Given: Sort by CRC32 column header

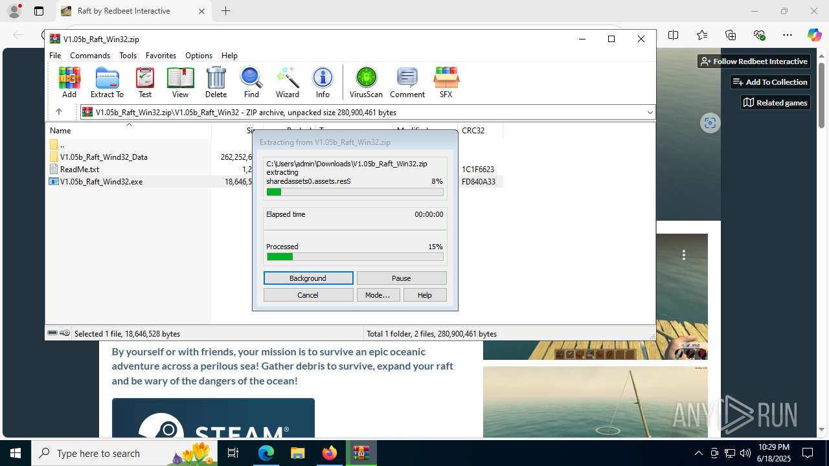Looking at the screenshot, I should pos(473,131).
